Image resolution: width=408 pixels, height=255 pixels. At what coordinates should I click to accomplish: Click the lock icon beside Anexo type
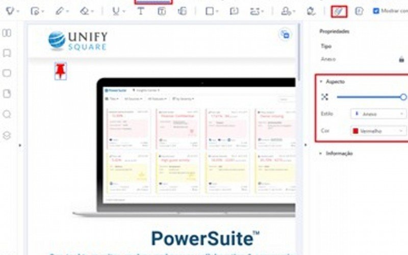(x=401, y=59)
